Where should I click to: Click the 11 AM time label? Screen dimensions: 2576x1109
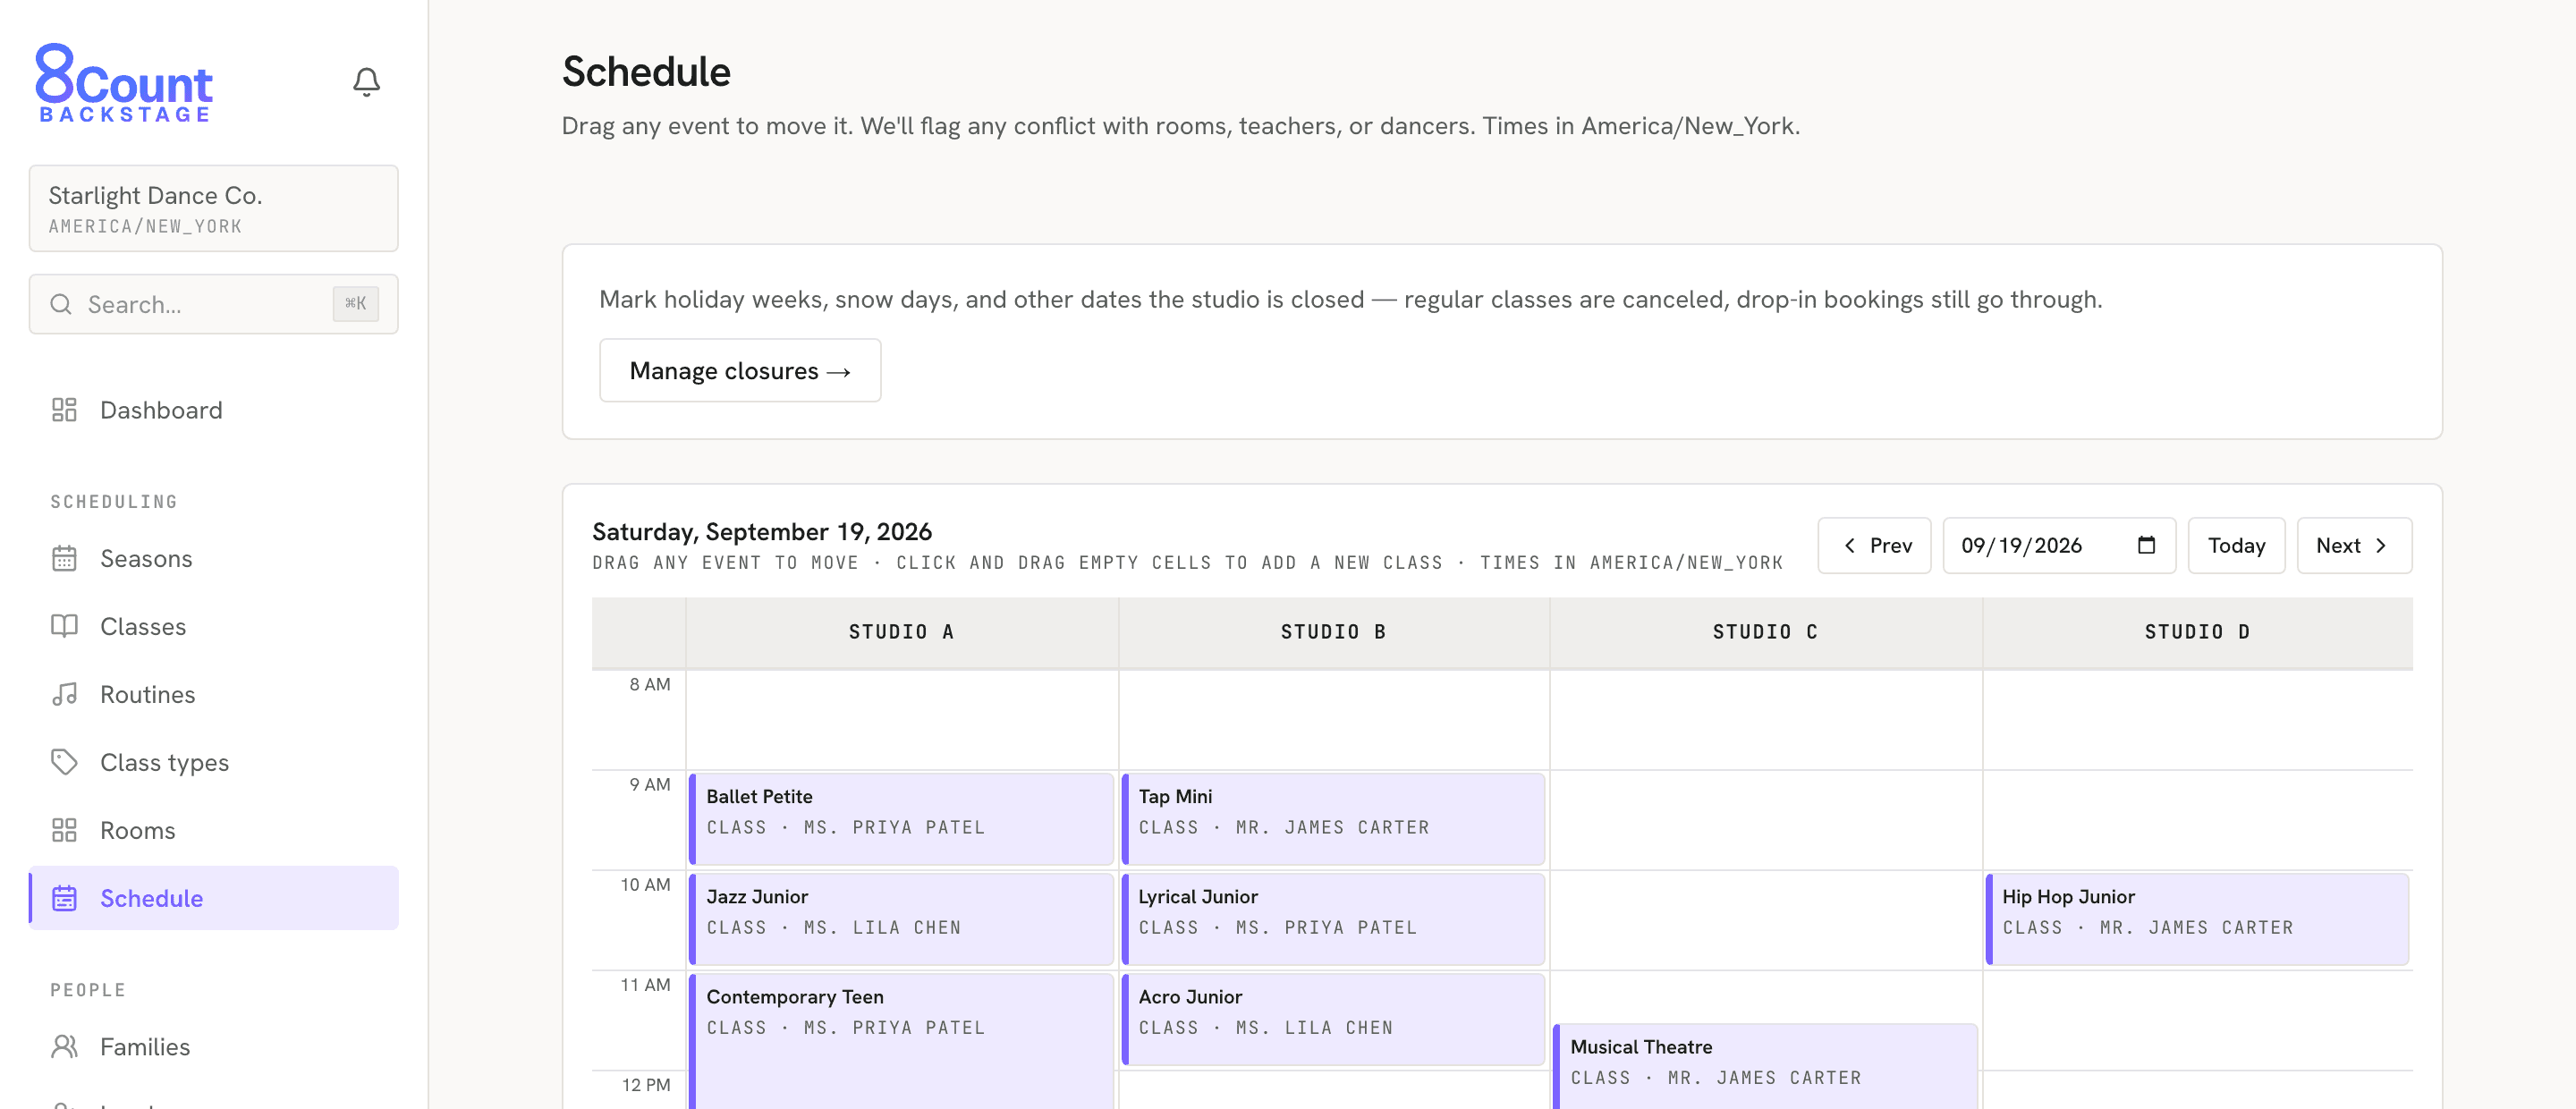(x=645, y=984)
